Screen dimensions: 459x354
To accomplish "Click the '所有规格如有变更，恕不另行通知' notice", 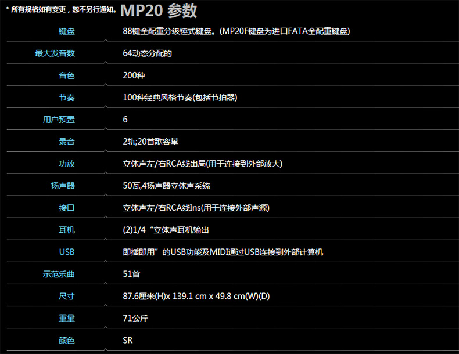I will point(61,9).
